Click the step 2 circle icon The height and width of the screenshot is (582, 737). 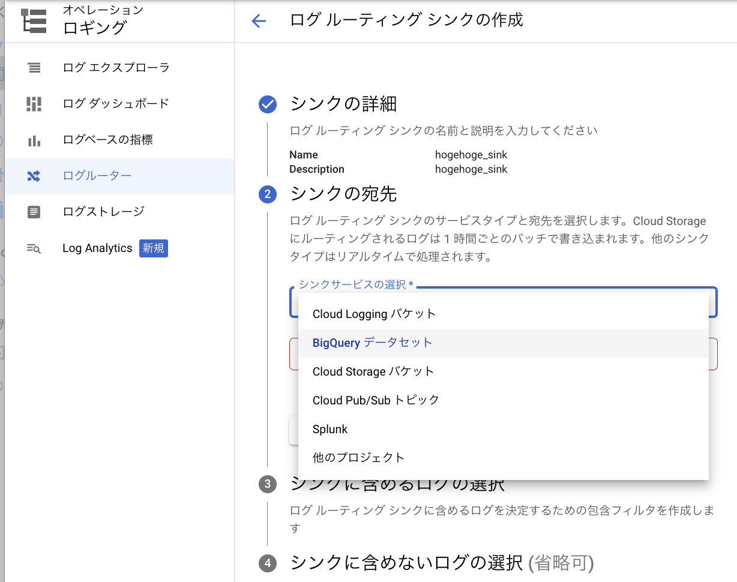tap(268, 194)
